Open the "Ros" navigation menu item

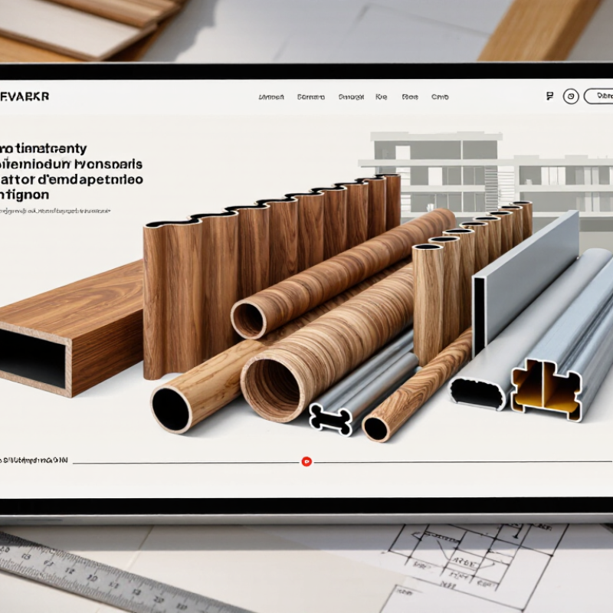coord(410,97)
